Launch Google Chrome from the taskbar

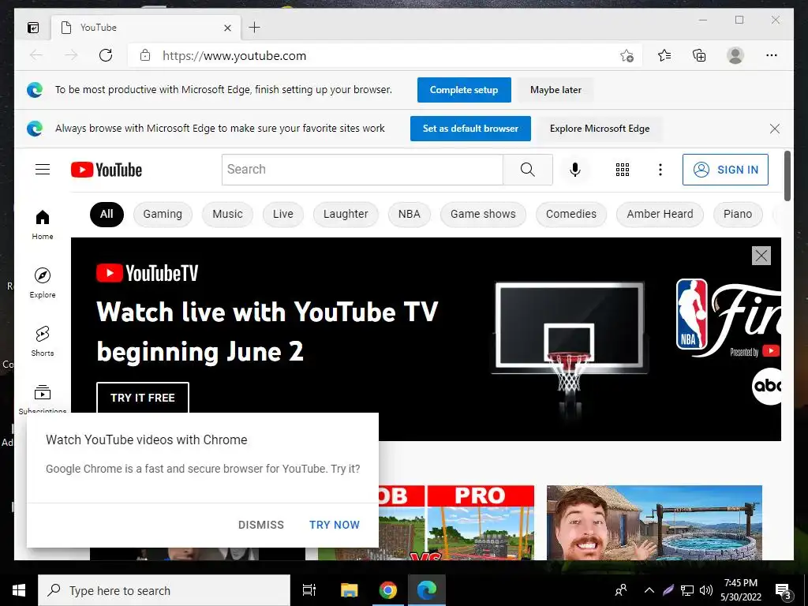click(x=388, y=590)
